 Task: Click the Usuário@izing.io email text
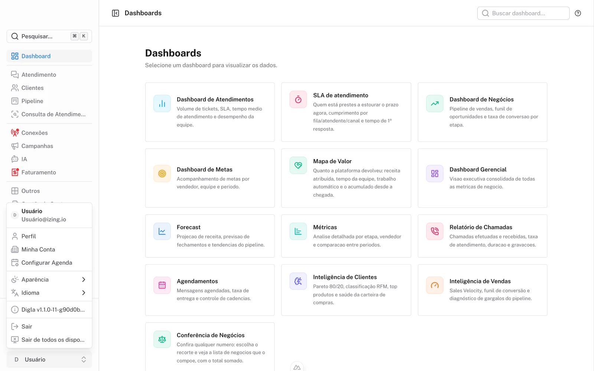[x=44, y=219]
